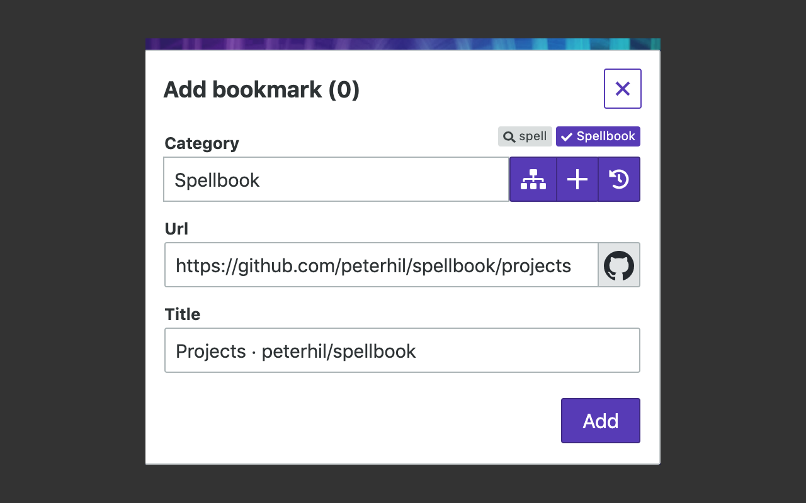Click into the Url input field

(381, 265)
